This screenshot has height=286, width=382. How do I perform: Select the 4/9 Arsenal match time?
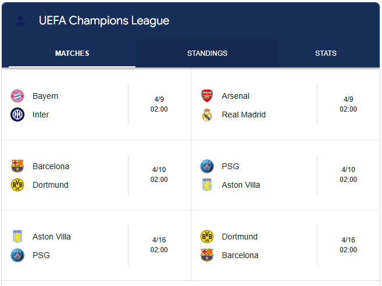pos(348,105)
